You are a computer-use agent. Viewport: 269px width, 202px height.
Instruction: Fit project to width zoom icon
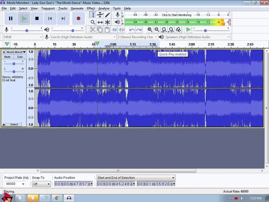tap(171, 30)
